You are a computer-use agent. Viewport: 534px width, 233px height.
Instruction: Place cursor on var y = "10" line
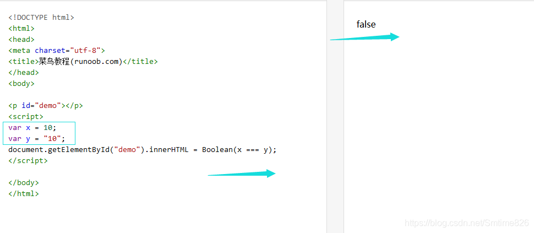[37, 139]
